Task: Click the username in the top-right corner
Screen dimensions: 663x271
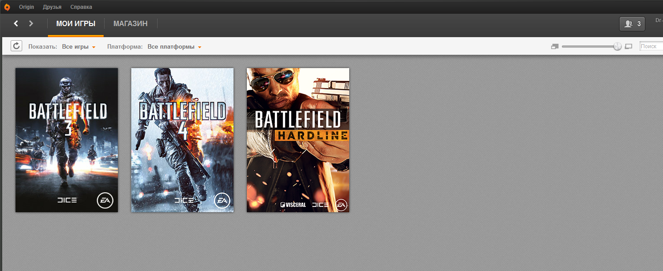Action: point(659,20)
